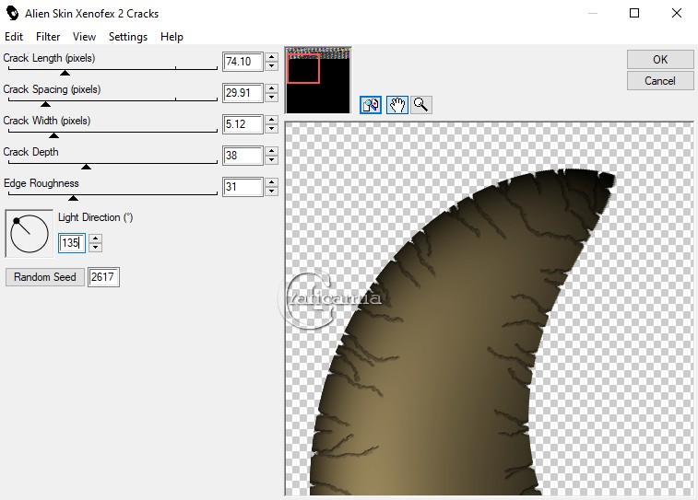The image size is (698, 500).
Task: Select the magnifier zoom tool
Action: 421,105
